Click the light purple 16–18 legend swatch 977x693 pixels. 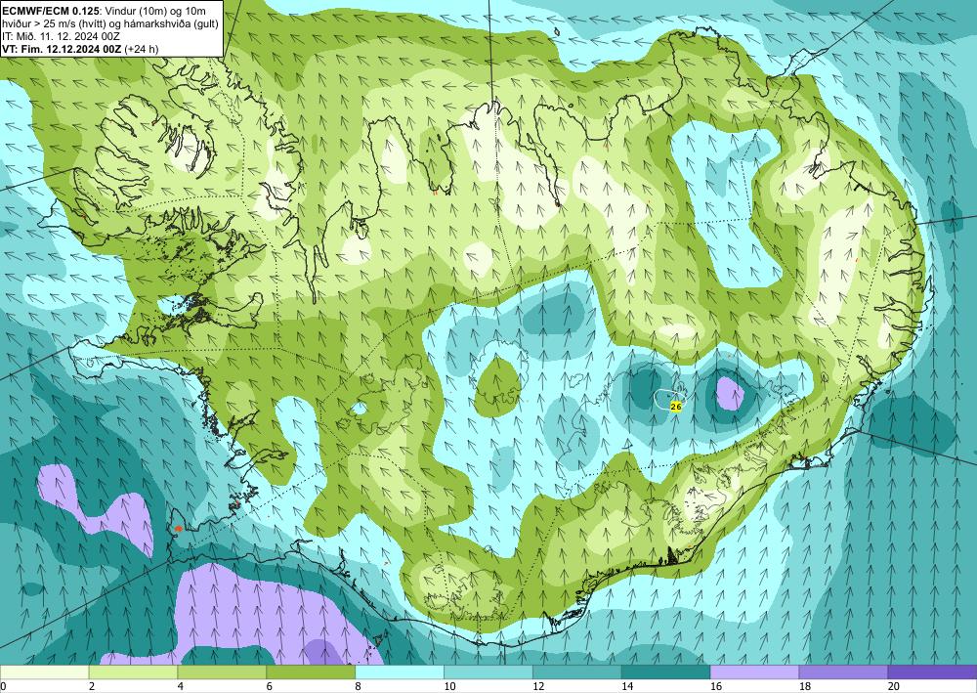tap(754, 672)
